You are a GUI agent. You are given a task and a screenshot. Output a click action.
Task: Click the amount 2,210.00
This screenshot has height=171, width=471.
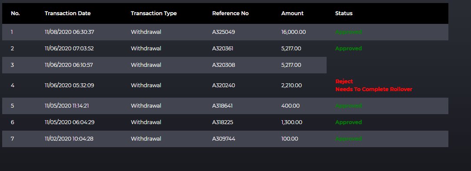291,85
